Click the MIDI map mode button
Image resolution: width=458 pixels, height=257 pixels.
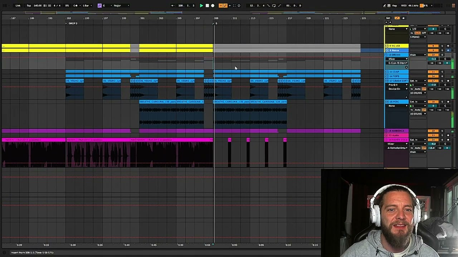pyautogui.click(x=404, y=5)
